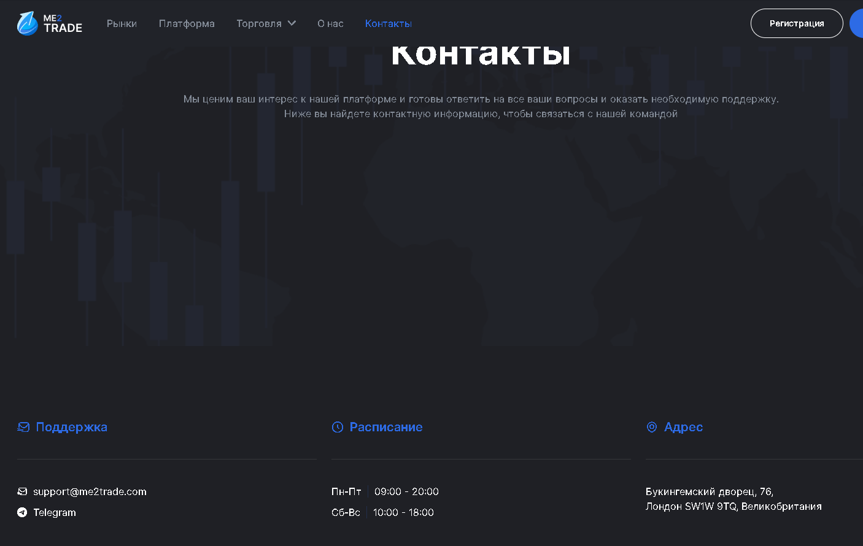Click the Сб-Вс schedule label
Screen dimensions: 863x546
(x=346, y=512)
